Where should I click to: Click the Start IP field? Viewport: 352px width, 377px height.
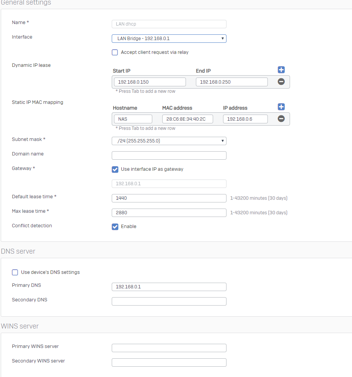pos(150,82)
